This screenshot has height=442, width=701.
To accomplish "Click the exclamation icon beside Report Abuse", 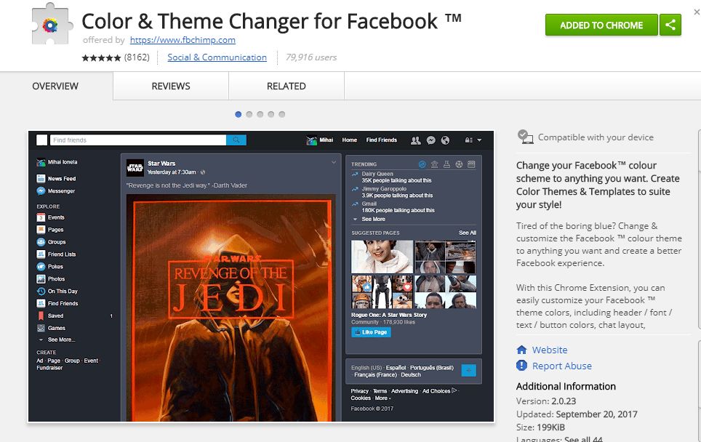I will coord(521,366).
